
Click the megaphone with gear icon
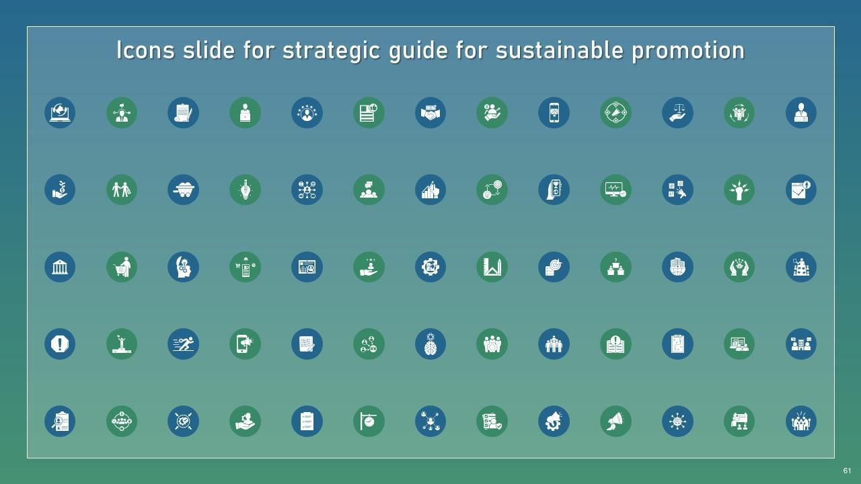point(554,421)
